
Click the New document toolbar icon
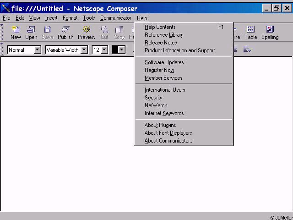16,33
